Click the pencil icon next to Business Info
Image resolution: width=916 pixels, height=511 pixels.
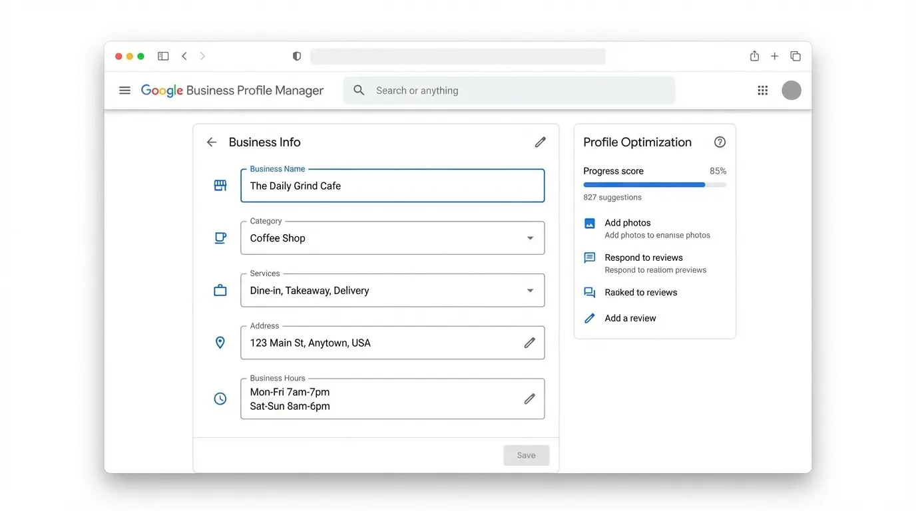[540, 142]
